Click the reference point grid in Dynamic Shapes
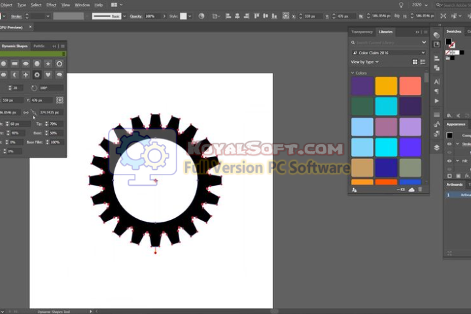471x314 pixels. [60, 100]
